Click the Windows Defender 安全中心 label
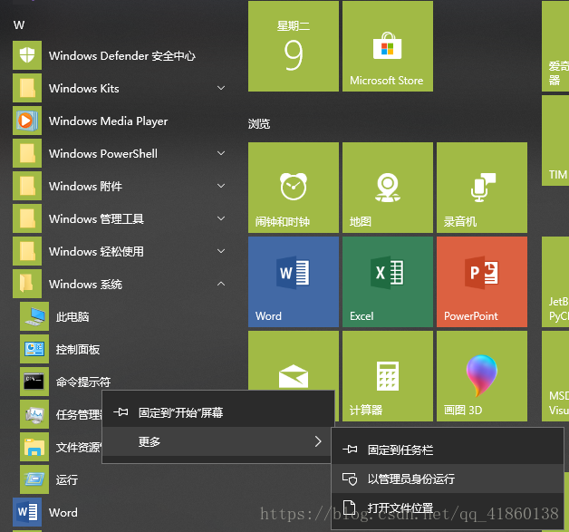This screenshot has height=532, width=569. (122, 55)
